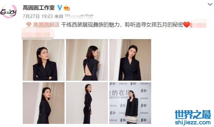The width and height of the screenshot is (214, 127).
Task: Open the arms-crossed portrait photo thumbnail
Action: (44, 60)
